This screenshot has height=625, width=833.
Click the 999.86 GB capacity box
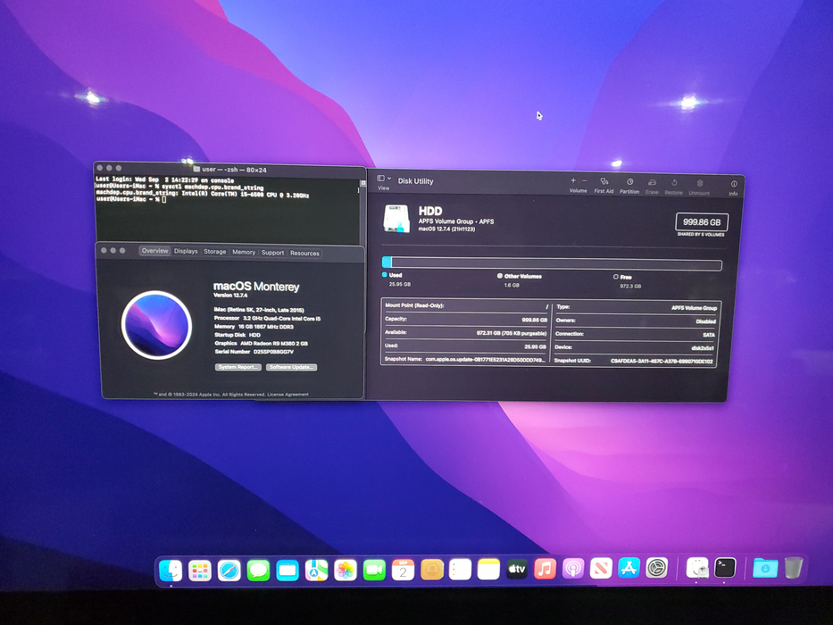point(702,222)
